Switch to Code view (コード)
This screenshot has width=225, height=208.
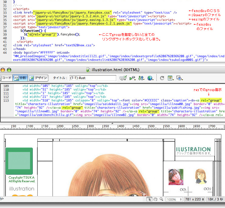pyautogui.click(x=6, y=78)
